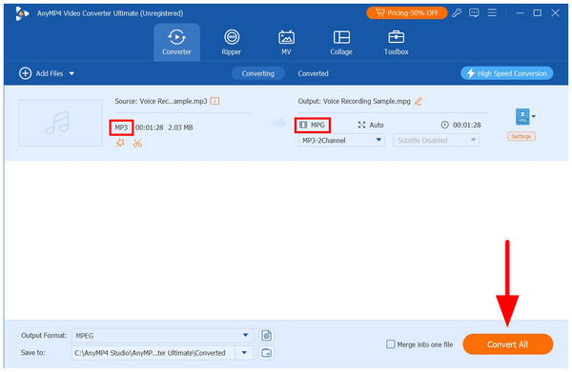Open the Toolbox tab
This screenshot has width=572, height=372.
click(x=397, y=42)
